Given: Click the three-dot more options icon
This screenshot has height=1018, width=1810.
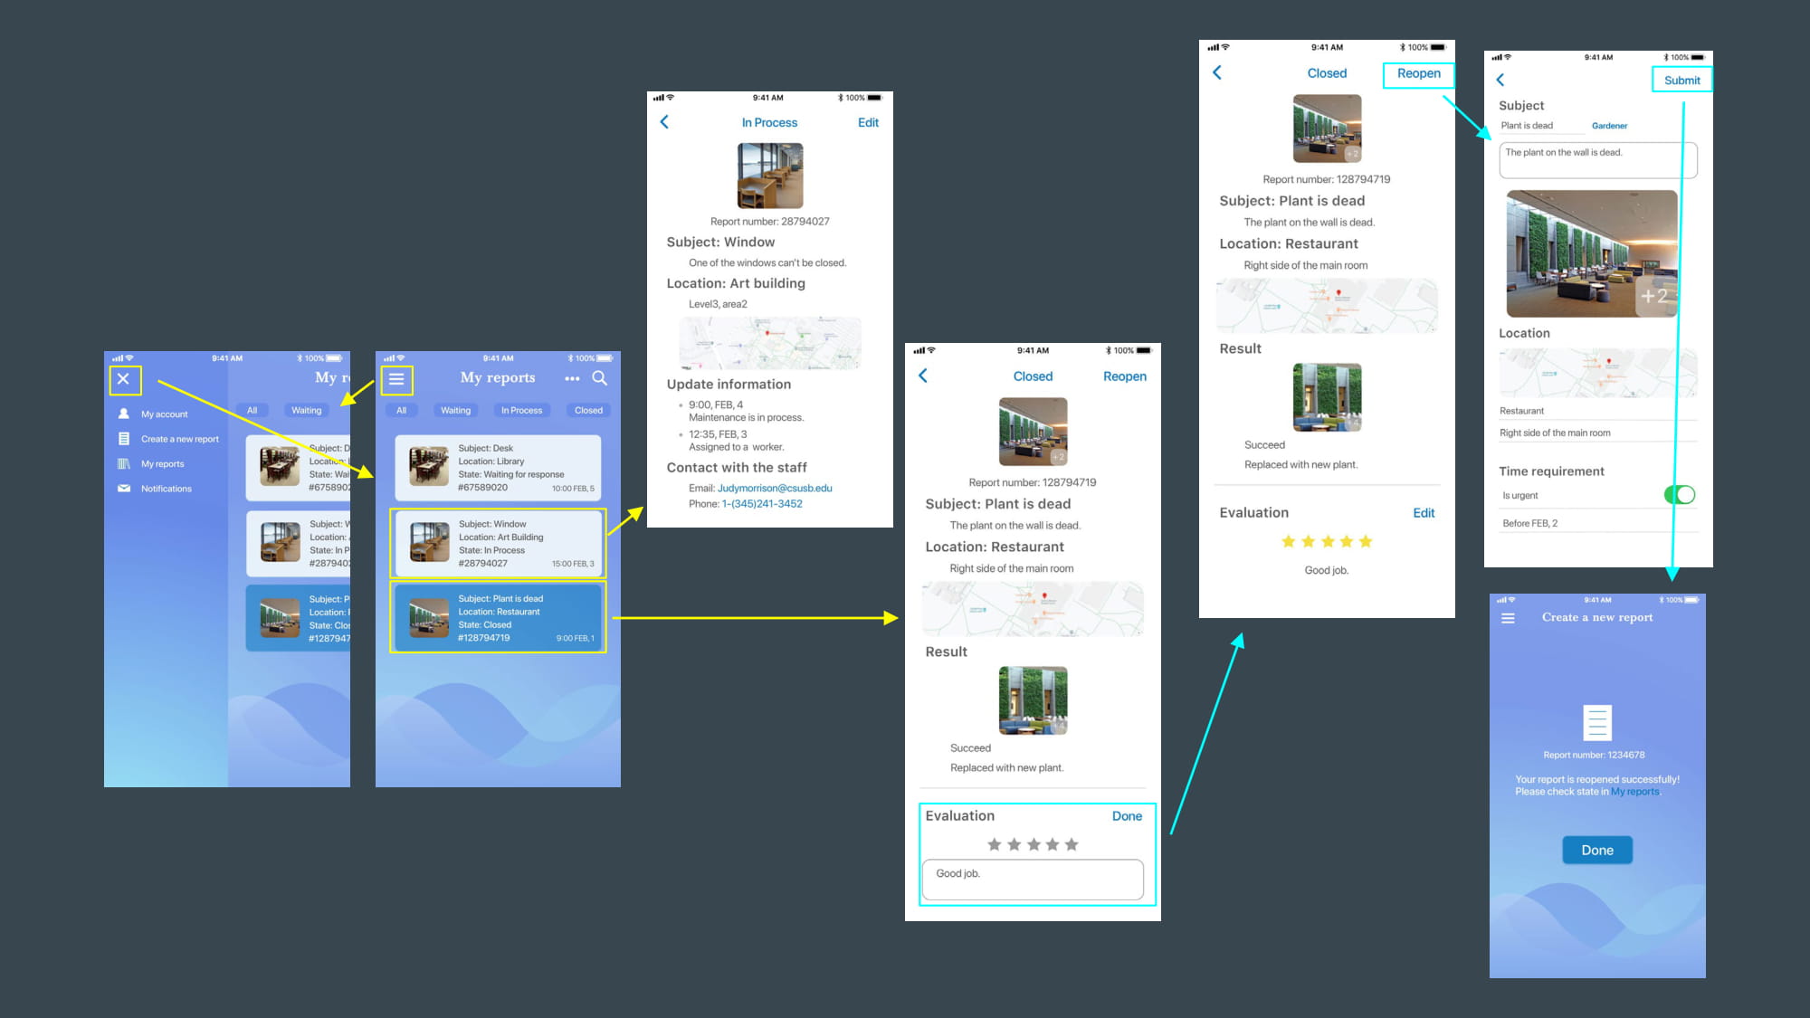Looking at the screenshot, I should (x=572, y=378).
